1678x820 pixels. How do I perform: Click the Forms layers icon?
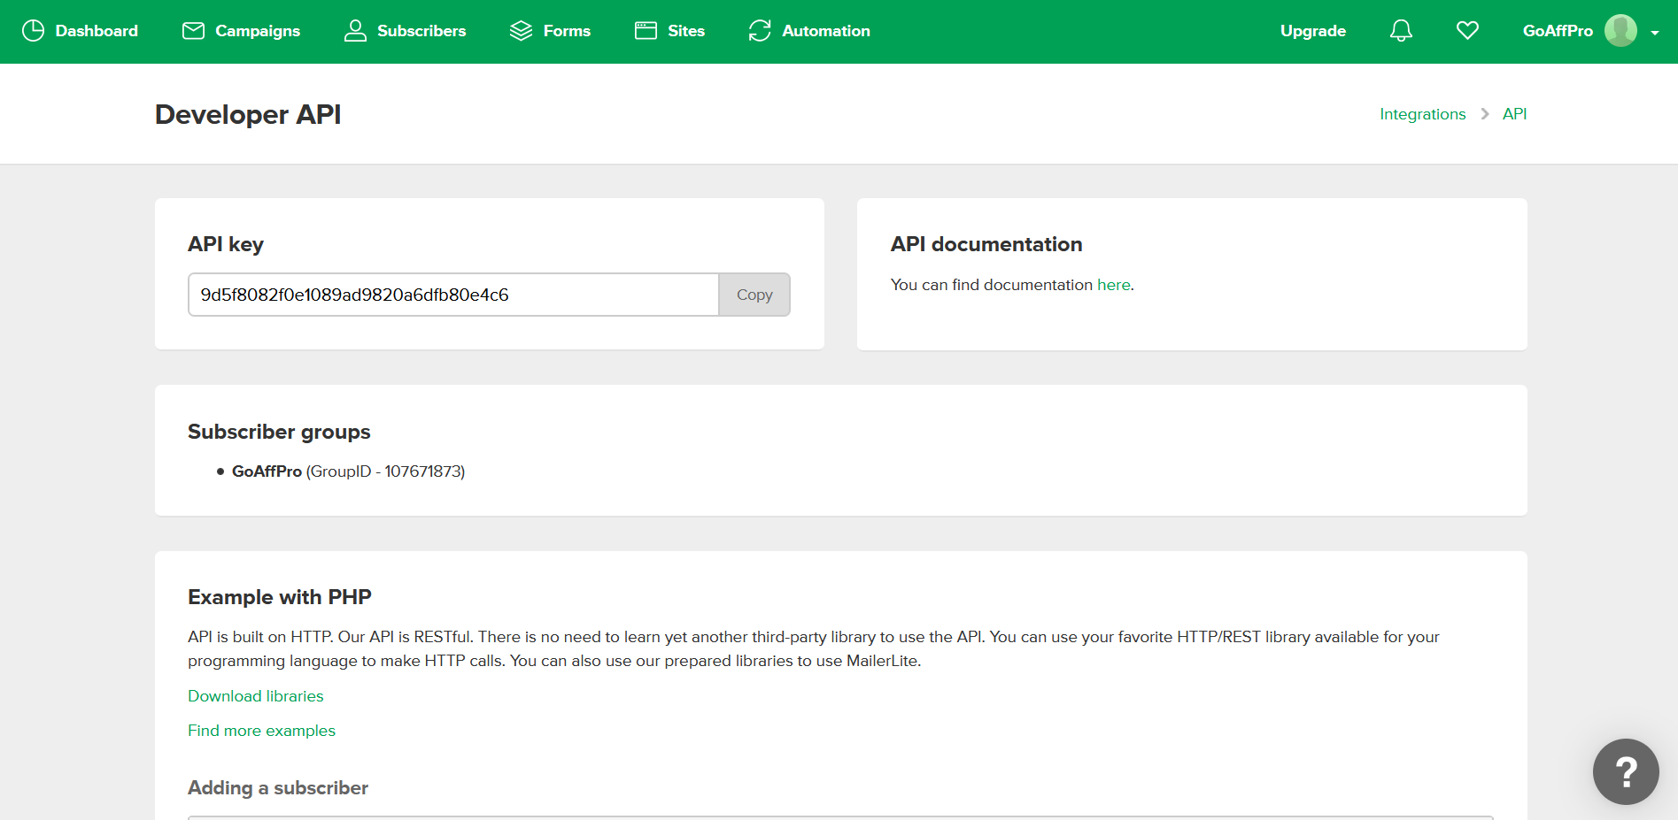(522, 31)
